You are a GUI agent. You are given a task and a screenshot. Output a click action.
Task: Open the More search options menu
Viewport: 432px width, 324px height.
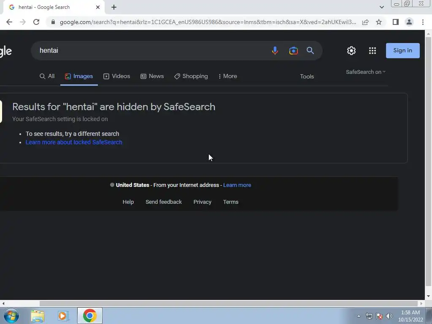(227, 76)
